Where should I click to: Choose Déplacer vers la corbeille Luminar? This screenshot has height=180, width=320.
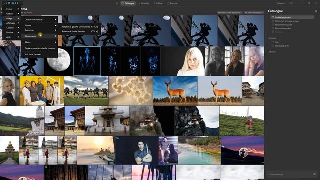click(x=40, y=48)
